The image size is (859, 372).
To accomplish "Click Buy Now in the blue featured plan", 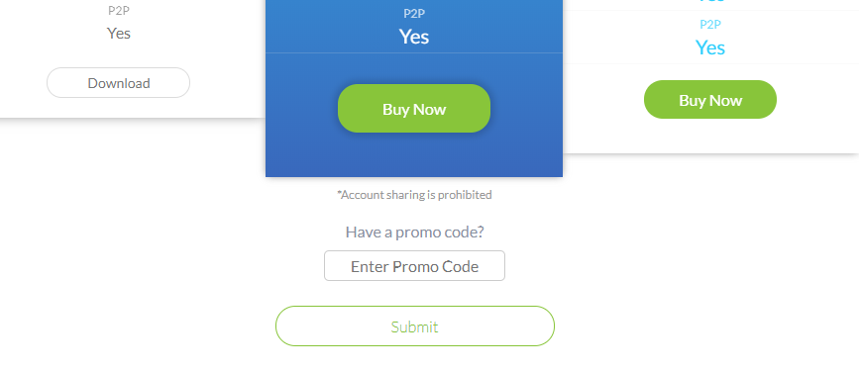I will click(x=414, y=109).
